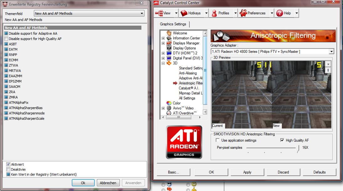Click the View toolbar icon in Catalyst

point(159,13)
